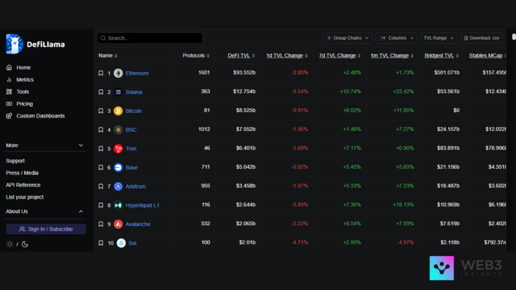The image size is (516, 290).
Task: Open the API Reference link
Action: 23,185
